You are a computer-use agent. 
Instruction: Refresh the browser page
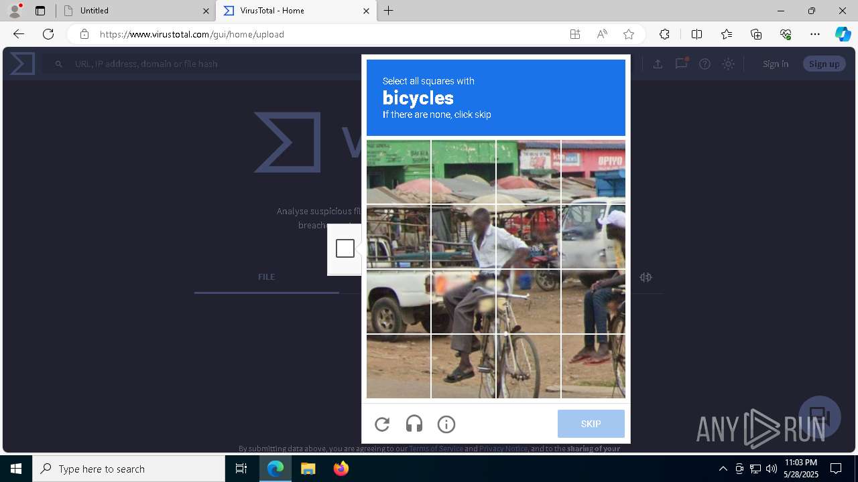(x=48, y=34)
